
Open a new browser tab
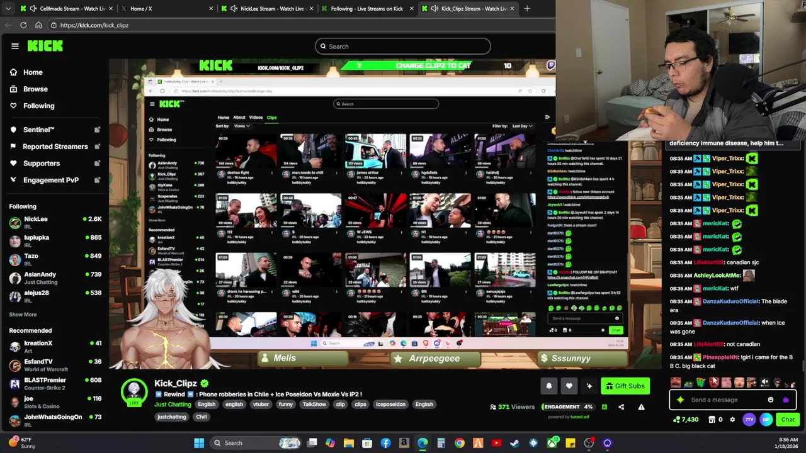pyautogui.click(x=527, y=8)
